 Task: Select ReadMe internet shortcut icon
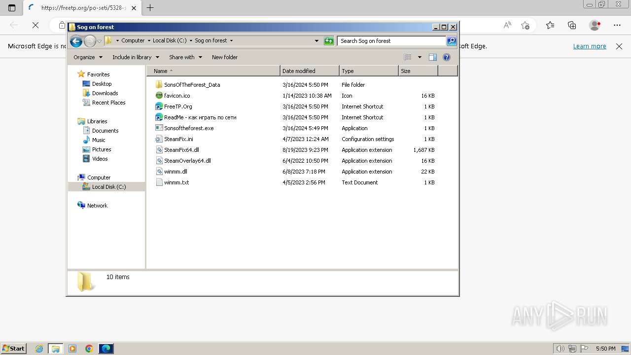[x=159, y=117]
